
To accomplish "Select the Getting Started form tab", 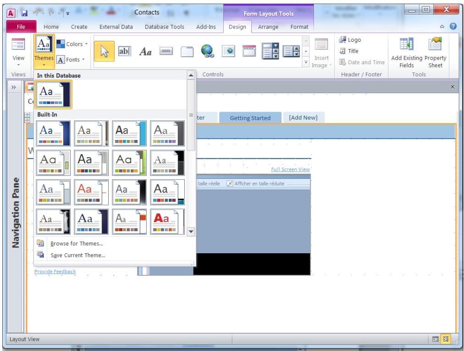I will coord(250,118).
